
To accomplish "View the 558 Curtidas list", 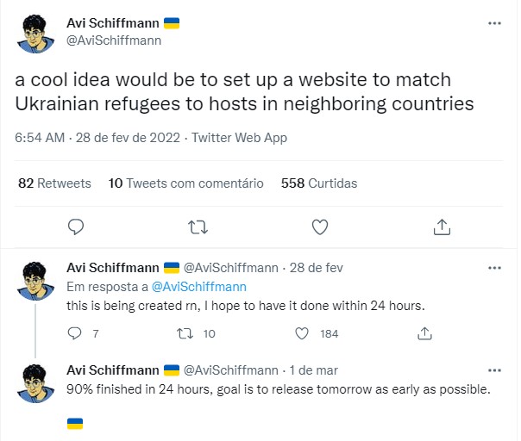I will [x=319, y=183].
